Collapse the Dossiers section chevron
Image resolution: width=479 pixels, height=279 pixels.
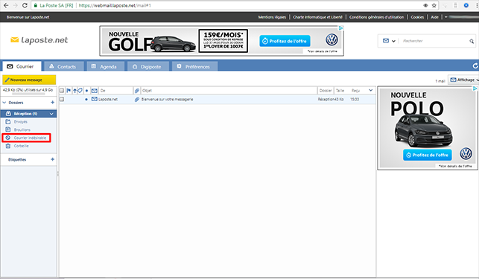pos(4,103)
